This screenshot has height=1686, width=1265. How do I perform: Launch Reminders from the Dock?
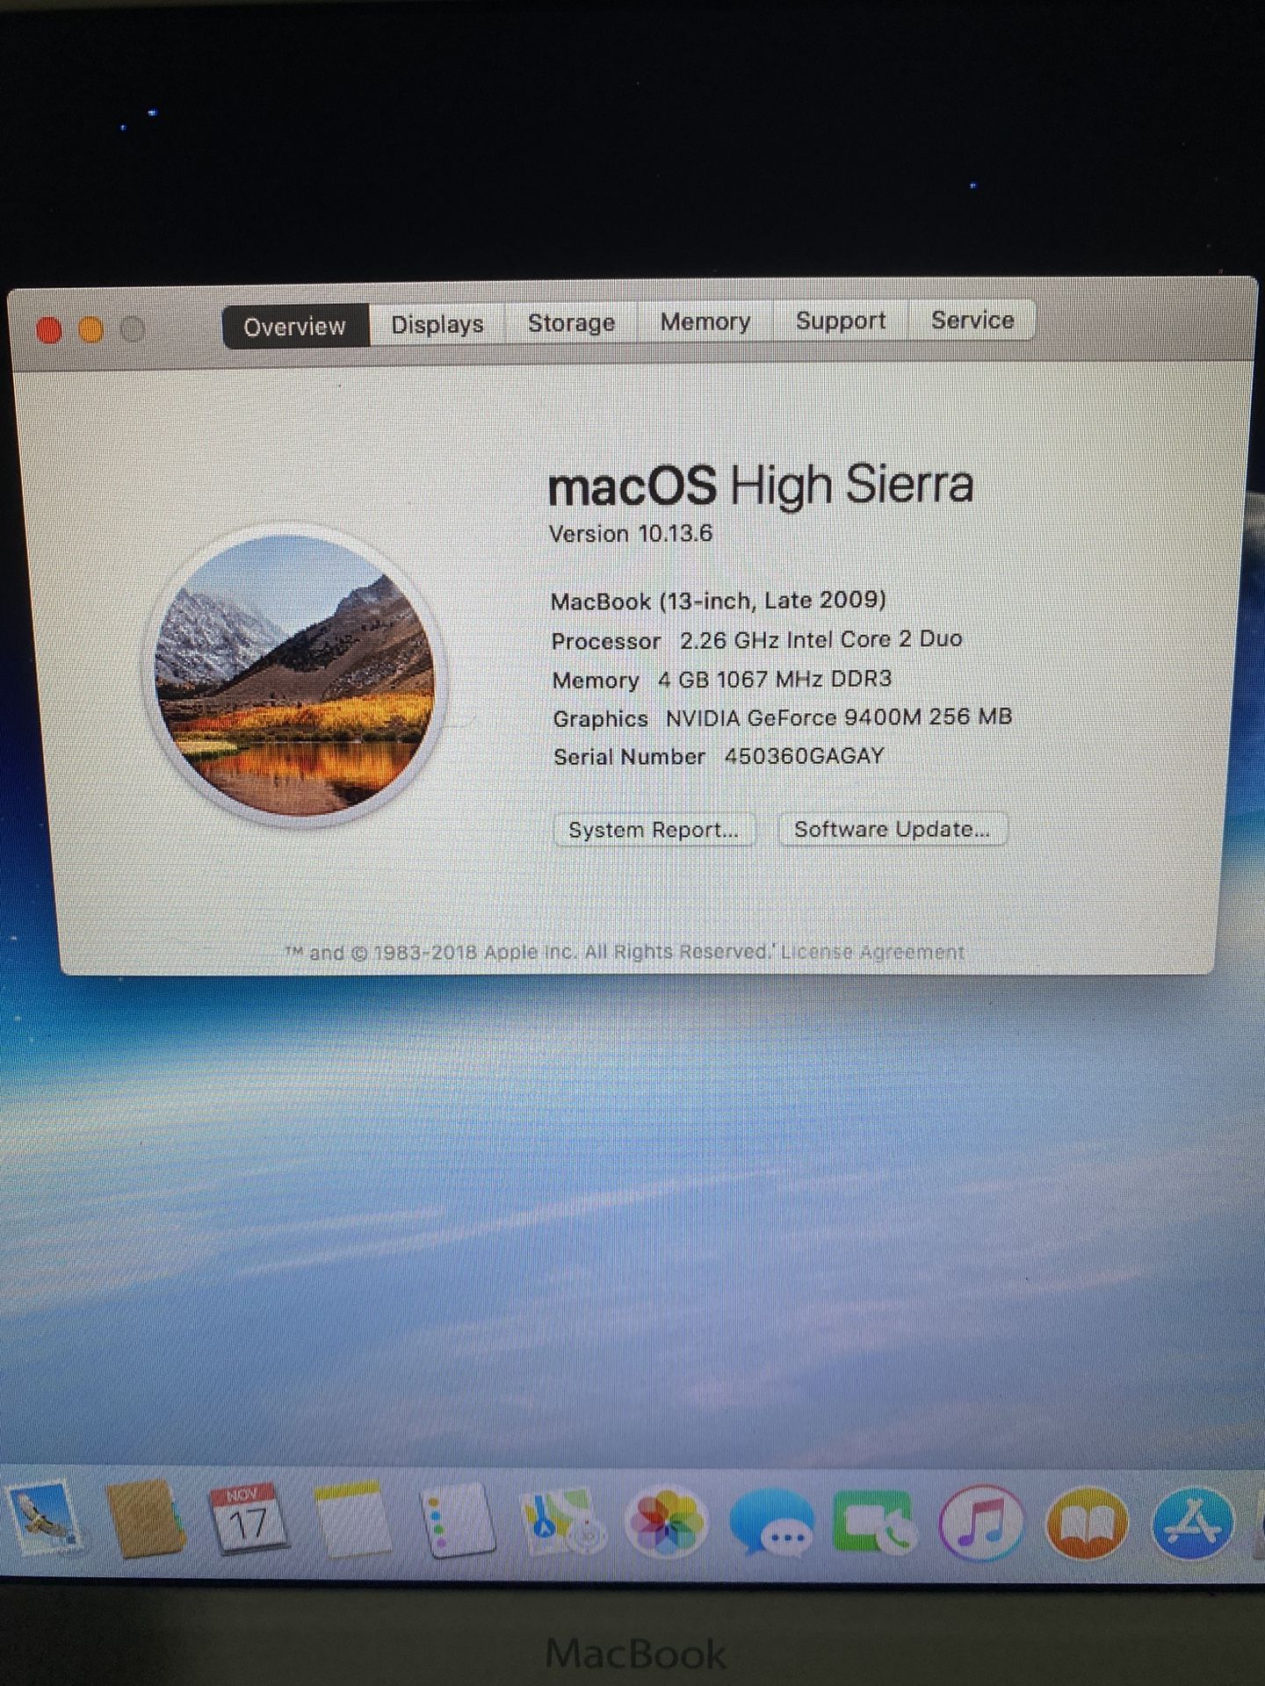coord(457,1520)
